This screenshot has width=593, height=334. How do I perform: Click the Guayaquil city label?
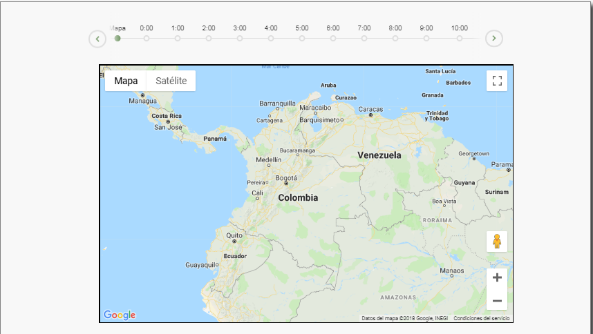point(200,265)
